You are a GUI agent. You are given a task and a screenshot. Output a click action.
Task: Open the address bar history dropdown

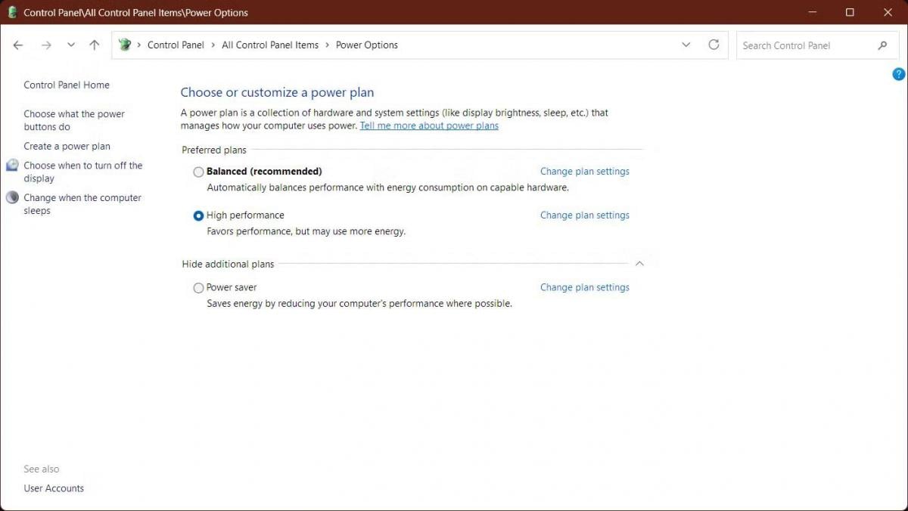click(x=686, y=45)
